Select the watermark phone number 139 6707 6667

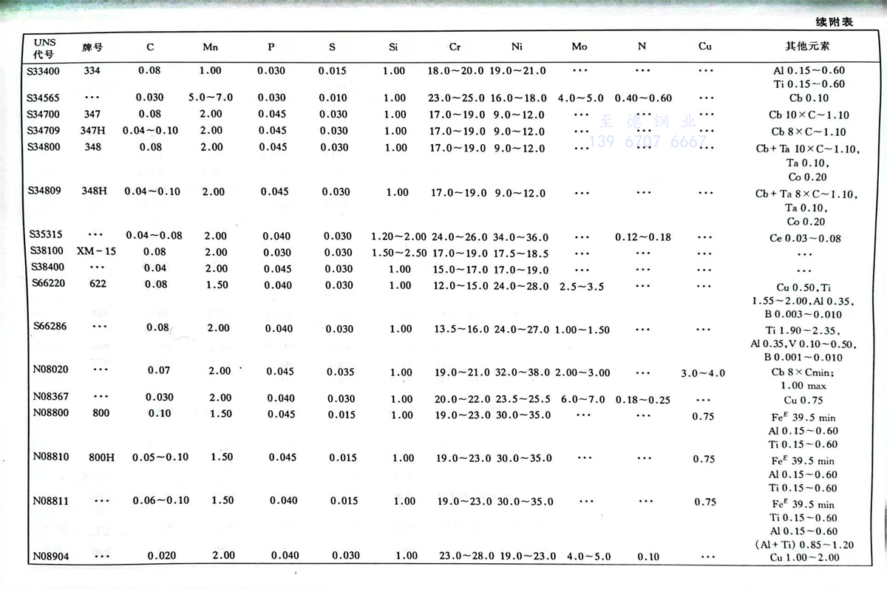[x=648, y=142]
